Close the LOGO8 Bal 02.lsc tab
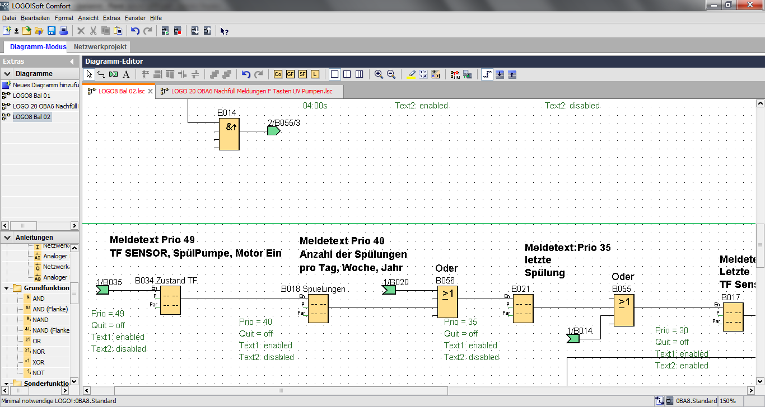This screenshot has width=765, height=407. point(150,91)
